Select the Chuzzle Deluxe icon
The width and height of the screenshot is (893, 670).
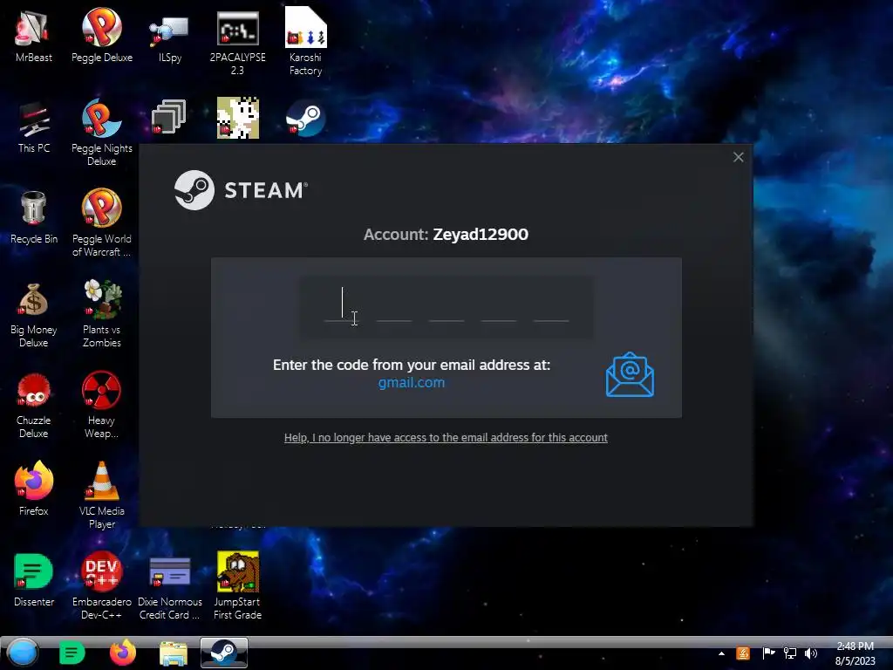point(34,406)
